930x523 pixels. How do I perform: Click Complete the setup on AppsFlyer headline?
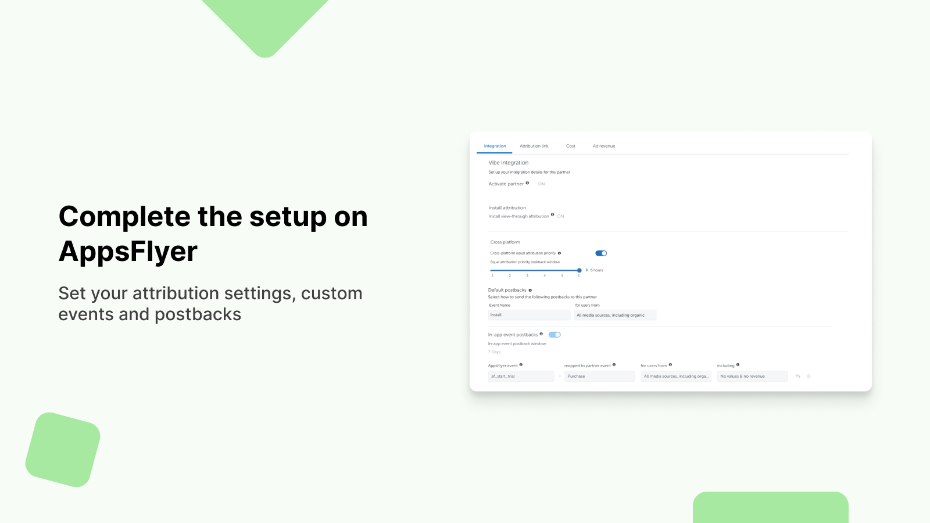point(213,234)
